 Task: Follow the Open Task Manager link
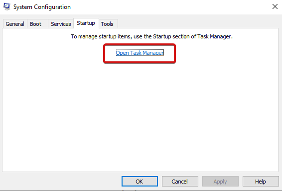pos(140,53)
